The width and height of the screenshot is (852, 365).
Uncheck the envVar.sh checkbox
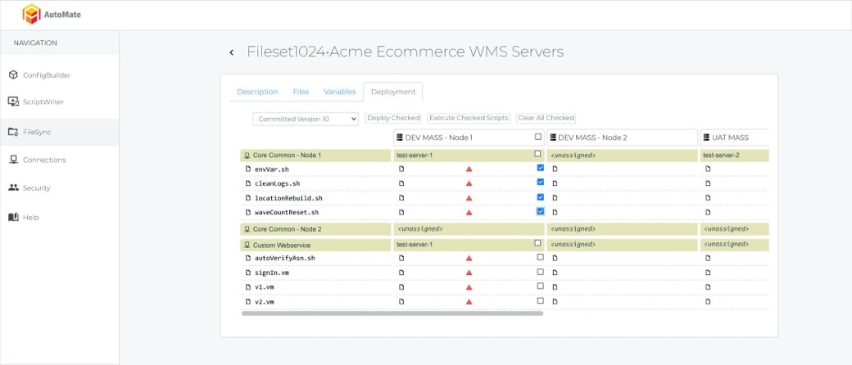(540, 168)
